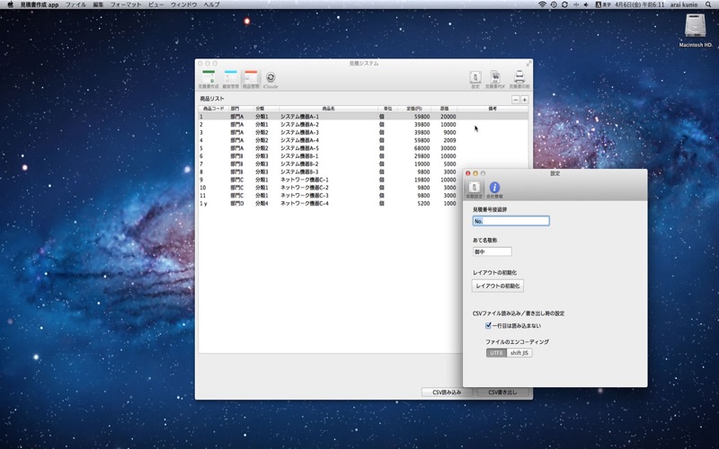
Task: Select shift JIS encoding option
Action: [519, 353]
